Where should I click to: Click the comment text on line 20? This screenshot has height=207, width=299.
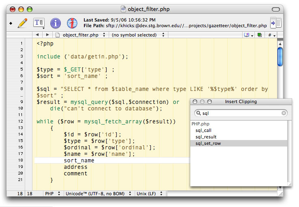75,173
